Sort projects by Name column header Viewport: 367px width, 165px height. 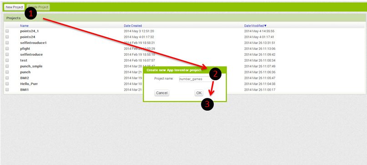[25, 26]
